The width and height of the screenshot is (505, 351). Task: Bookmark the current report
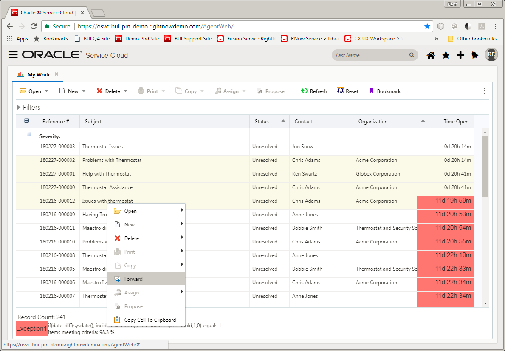click(384, 91)
